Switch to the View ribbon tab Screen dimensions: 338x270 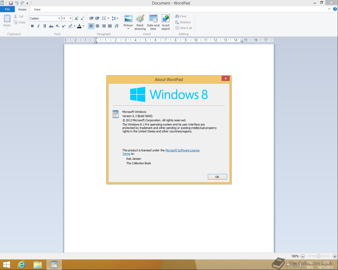37,9
